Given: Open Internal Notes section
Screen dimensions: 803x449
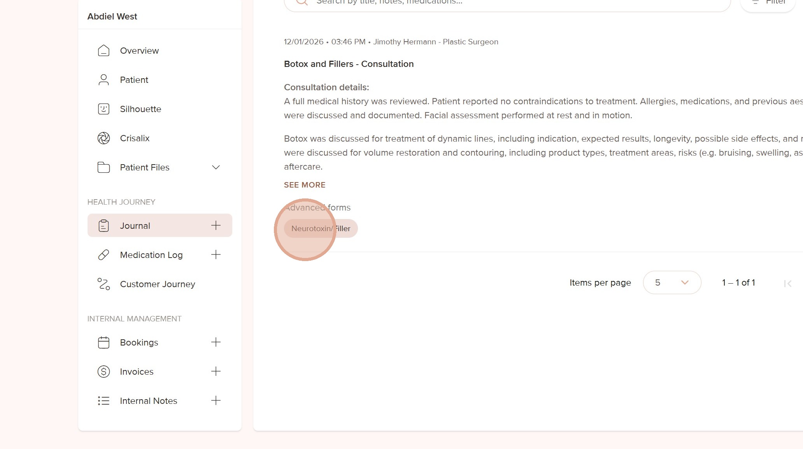Looking at the screenshot, I should 148,401.
